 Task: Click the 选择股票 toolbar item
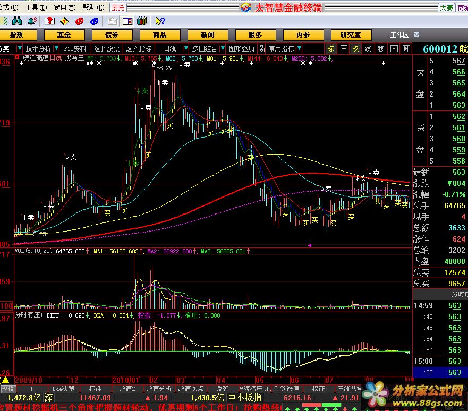point(107,49)
